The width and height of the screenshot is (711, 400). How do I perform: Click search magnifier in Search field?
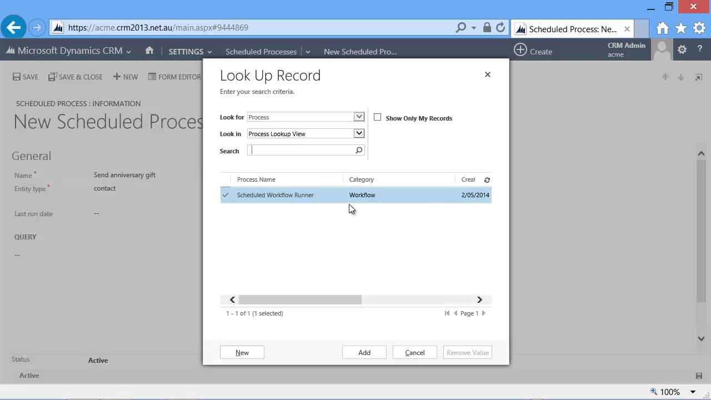359,150
